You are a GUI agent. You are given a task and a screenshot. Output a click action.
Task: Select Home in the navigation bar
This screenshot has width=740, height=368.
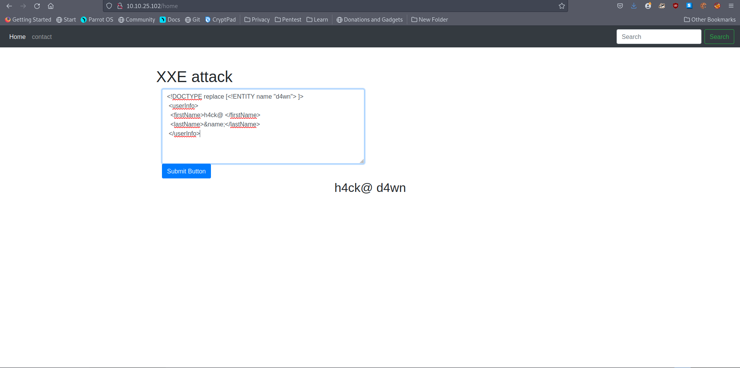[x=17, y=37]
